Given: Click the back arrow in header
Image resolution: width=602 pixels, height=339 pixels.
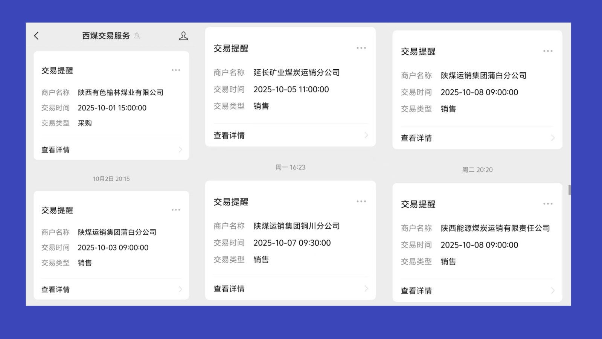Looking at the screenshot, I should coord(37,36).
